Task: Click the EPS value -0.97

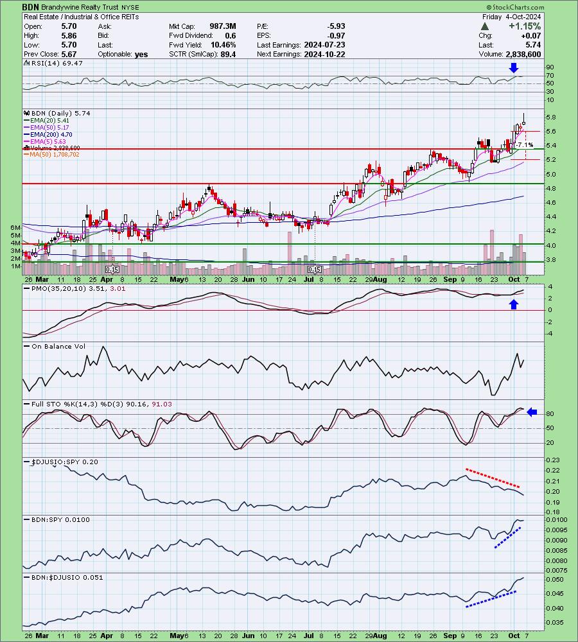Action: tap(336, 35)
